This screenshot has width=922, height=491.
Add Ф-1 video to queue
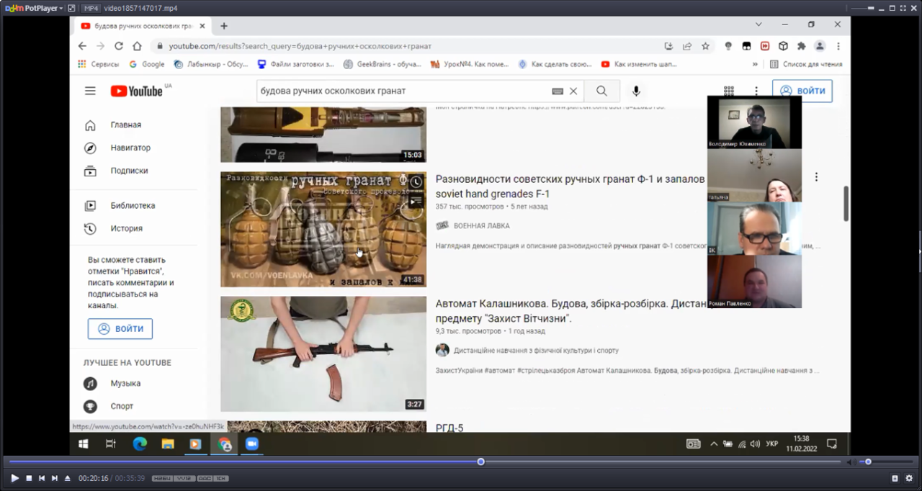point(416,202)
